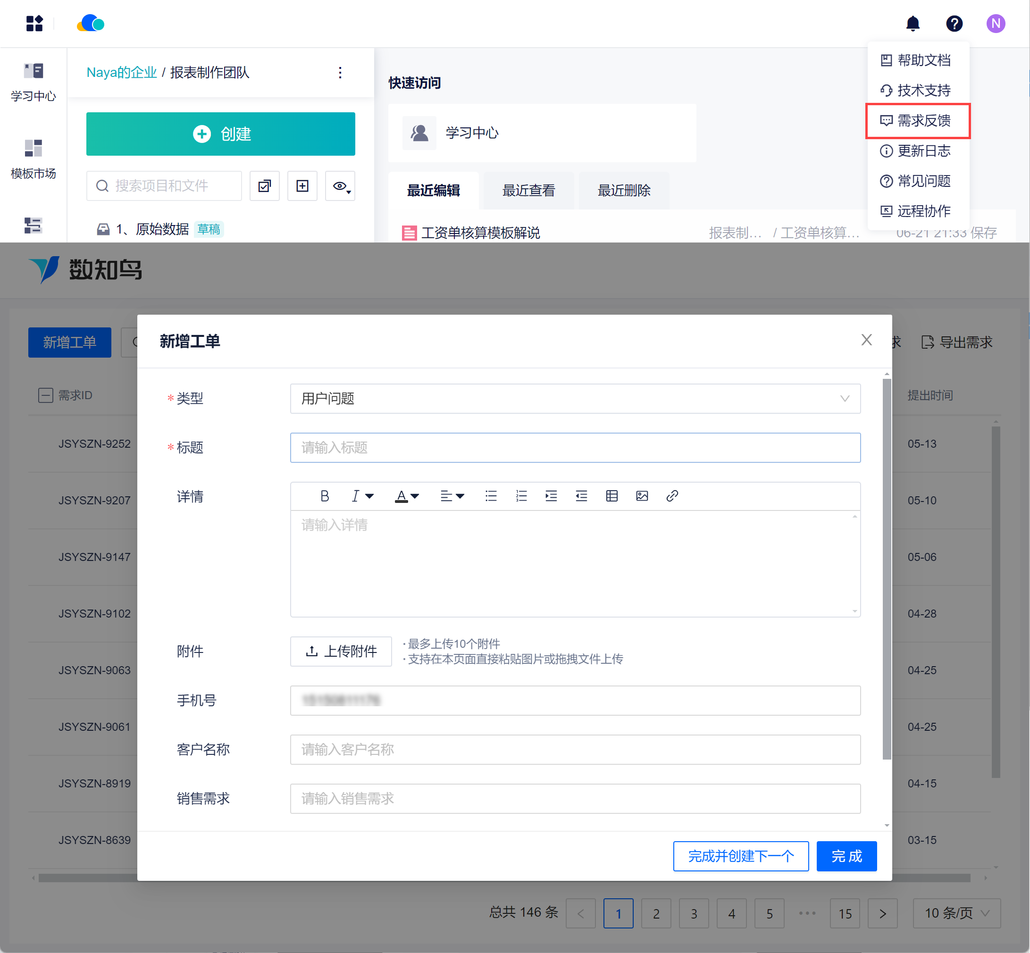Open the 类型 dropdown showing 用户问题
Viewport: 1030px width, 953px height.
[x=575, y=399]
